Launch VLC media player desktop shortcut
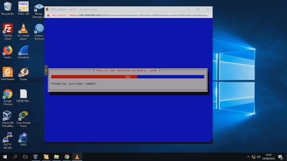This screenshot has width=287, height=161. pyautogui.click(x=23, y=32)
